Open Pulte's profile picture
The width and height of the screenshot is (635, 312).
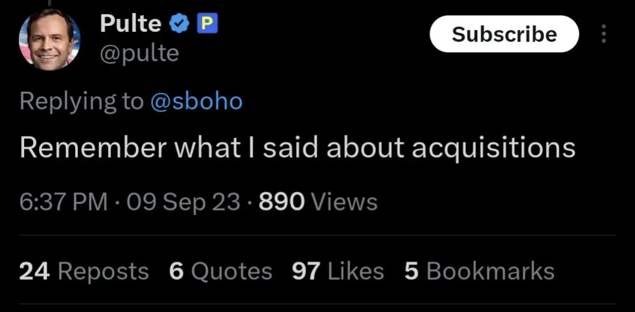[x=50, y=40]
